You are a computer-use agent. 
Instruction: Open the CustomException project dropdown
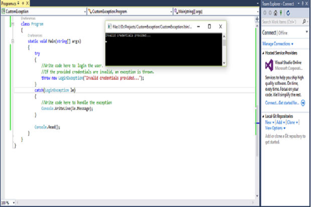coord(85,12)
